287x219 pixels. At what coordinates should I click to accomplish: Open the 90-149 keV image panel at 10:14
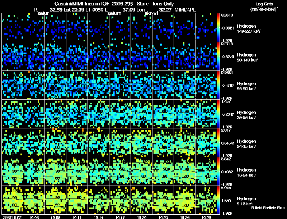click(98, 56)
